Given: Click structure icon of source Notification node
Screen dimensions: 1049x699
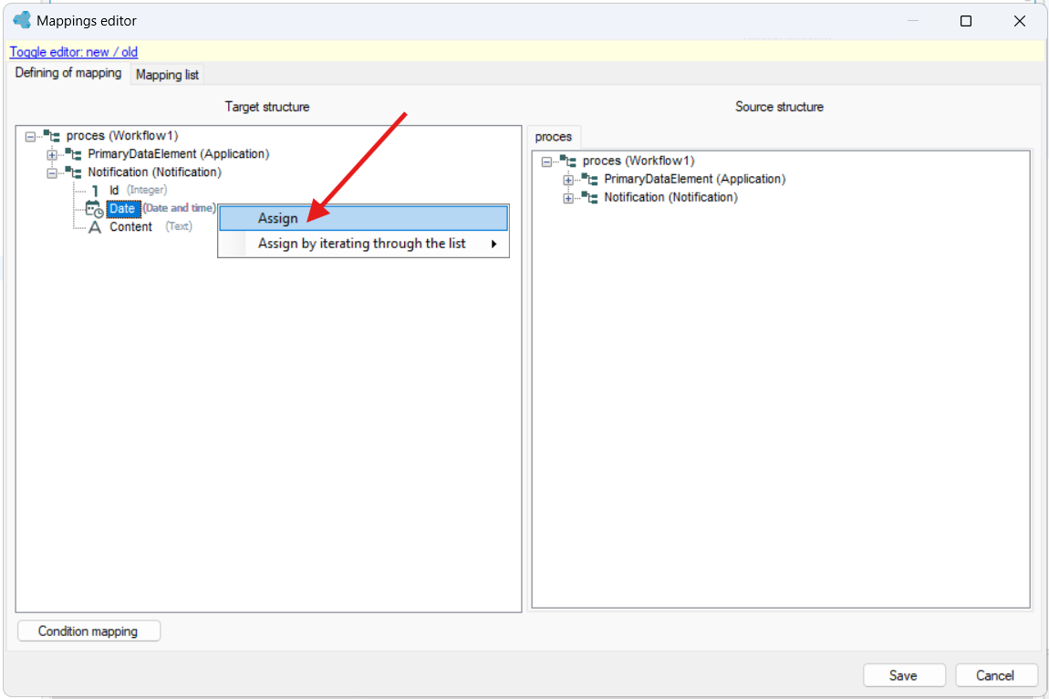Looking at the screenshot, I should pyautogui.click(x=590, y=197).
